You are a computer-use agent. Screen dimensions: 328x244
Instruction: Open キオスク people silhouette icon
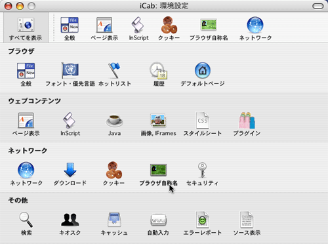point(70,220)
